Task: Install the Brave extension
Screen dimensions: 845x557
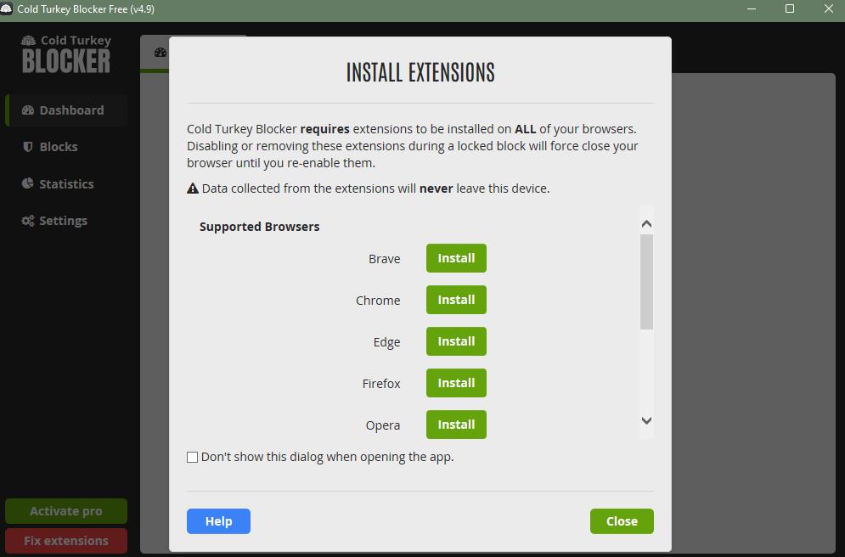Action: point(456,258)
